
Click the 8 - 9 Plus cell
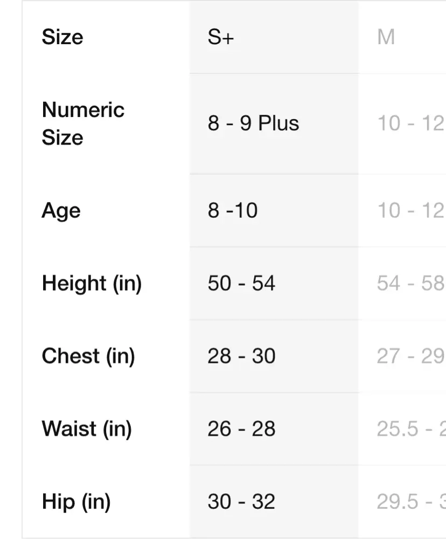point(253,123)
